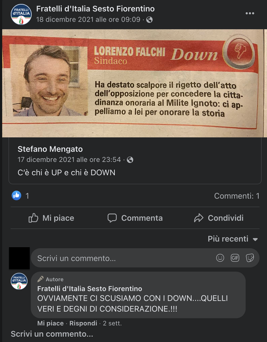The height and width of the screenshot is (342, 267).
Task: Click Rispondi under the author's comment
Action: pos(83,323)
